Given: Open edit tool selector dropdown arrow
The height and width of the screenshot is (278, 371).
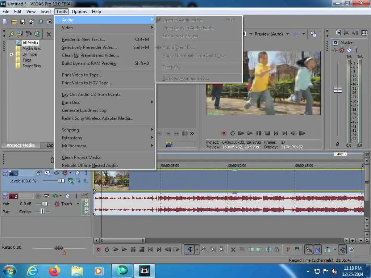Looking at the screenshot, I should point(197,250).
